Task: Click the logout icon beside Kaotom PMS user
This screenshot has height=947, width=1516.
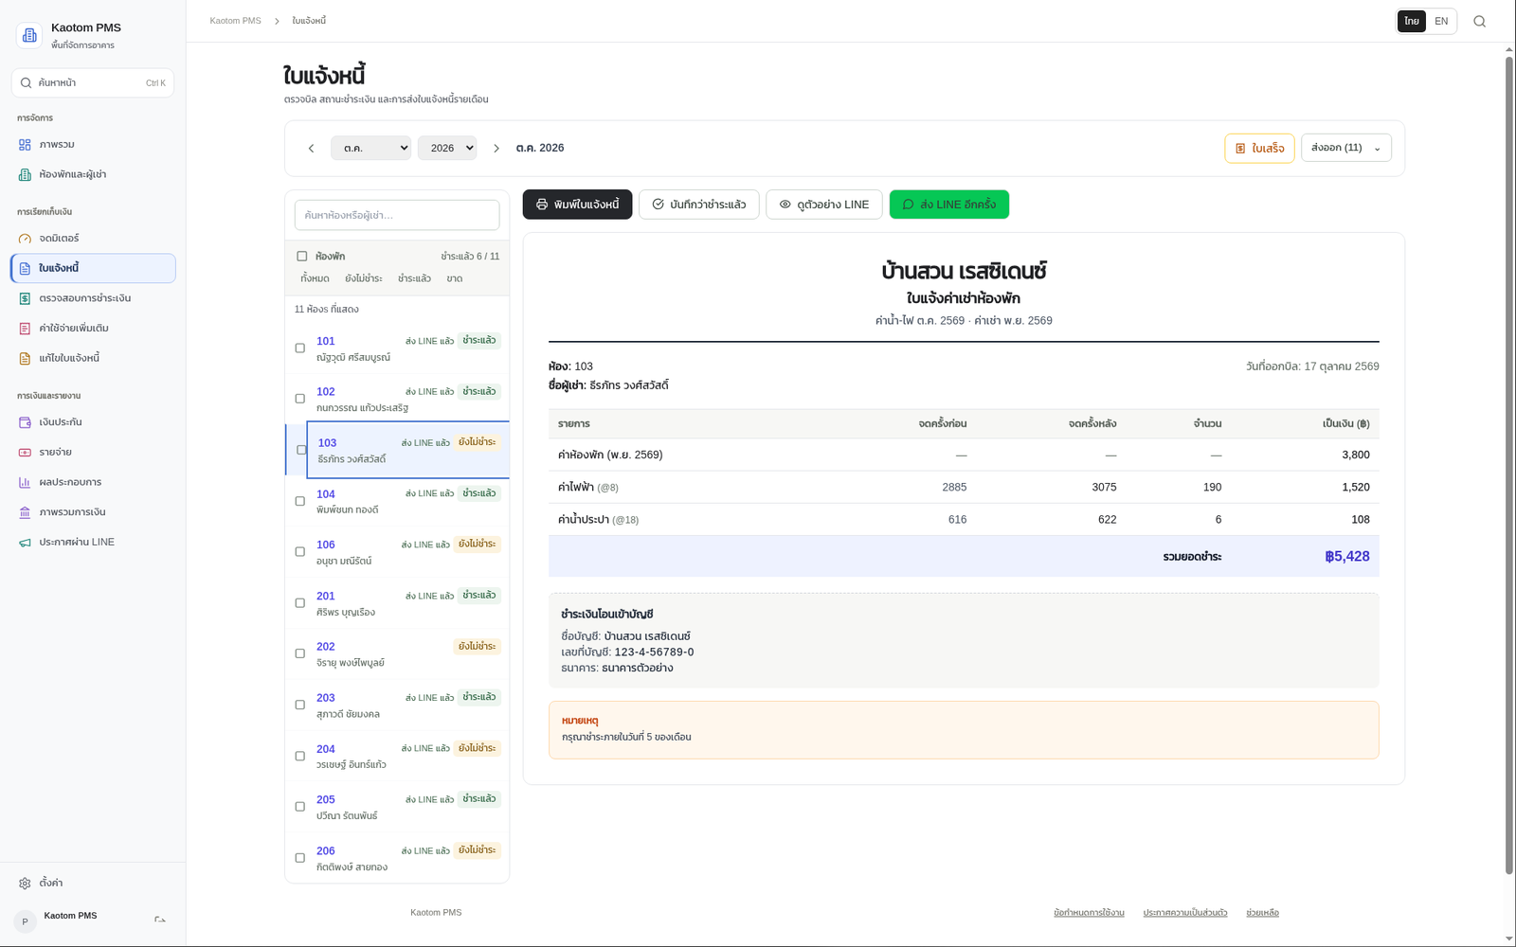Action: click(160, 920)
